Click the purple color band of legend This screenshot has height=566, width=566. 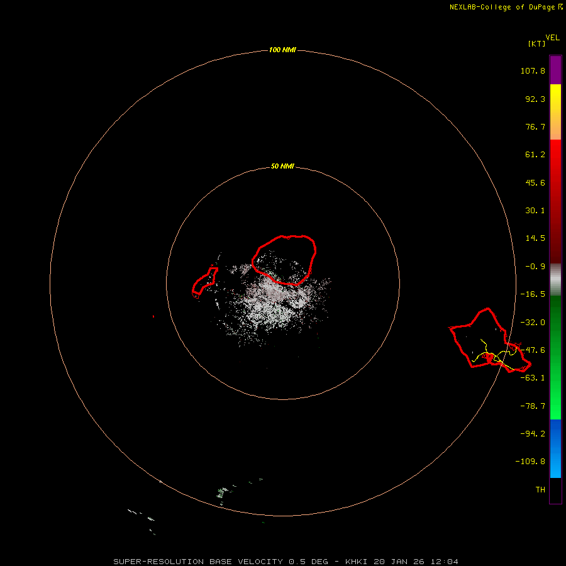(x=555, y=70)
